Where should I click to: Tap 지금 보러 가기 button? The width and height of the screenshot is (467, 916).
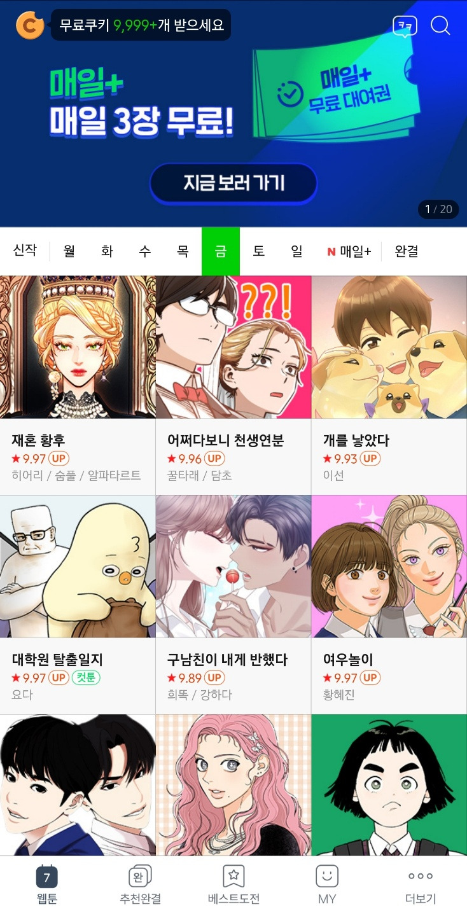tap(233, 184)
